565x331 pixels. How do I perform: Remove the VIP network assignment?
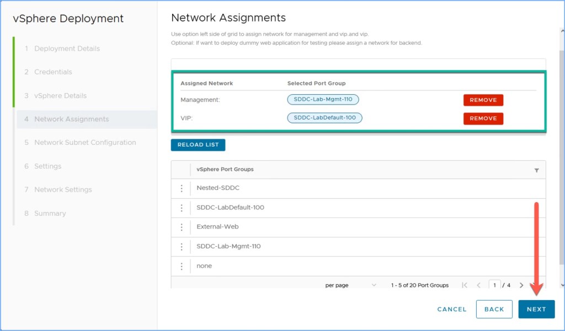483,118
